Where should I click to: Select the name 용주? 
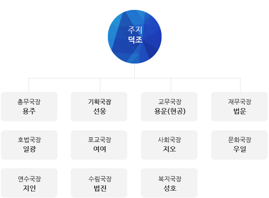pyautogui.click(x=29, y=111)
